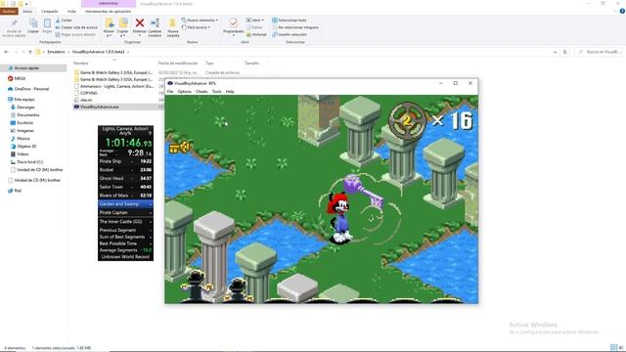Create a folder with Nueva carpeta
626x352 pixels.
pyautogui.click(x=173, y=27)
